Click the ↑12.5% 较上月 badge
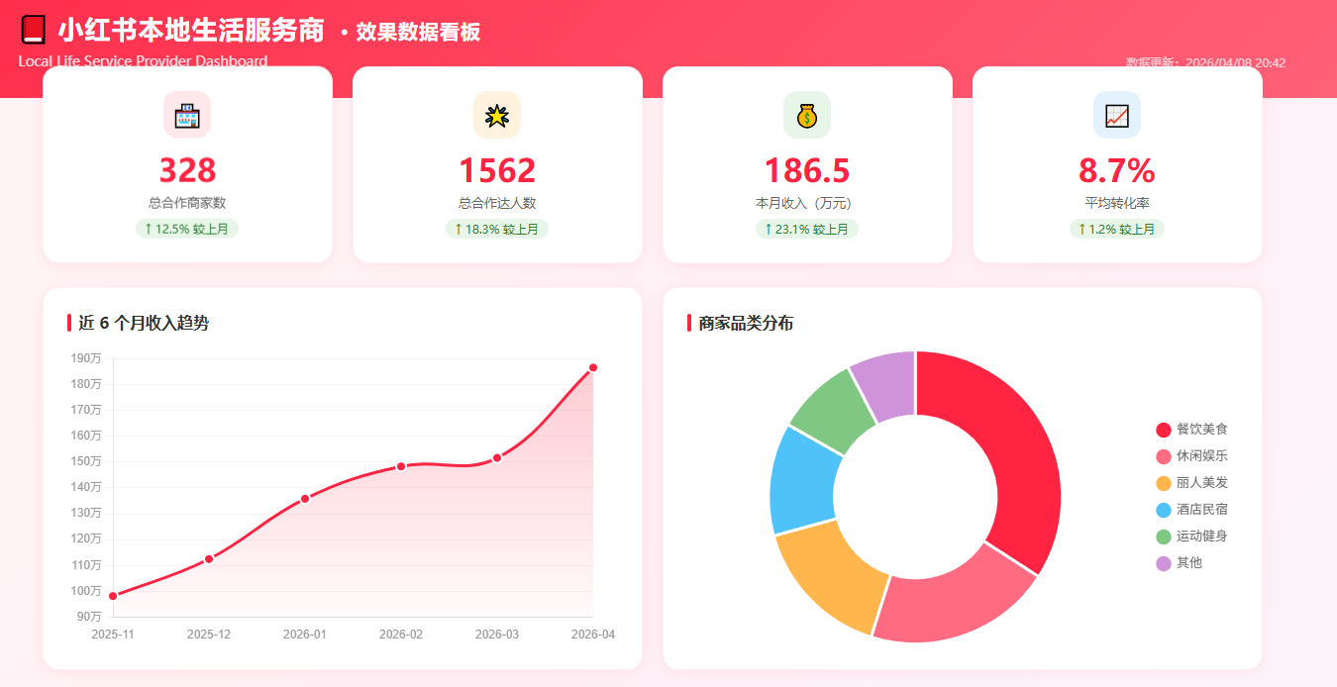1337x687 pixels. coord(186,229)
